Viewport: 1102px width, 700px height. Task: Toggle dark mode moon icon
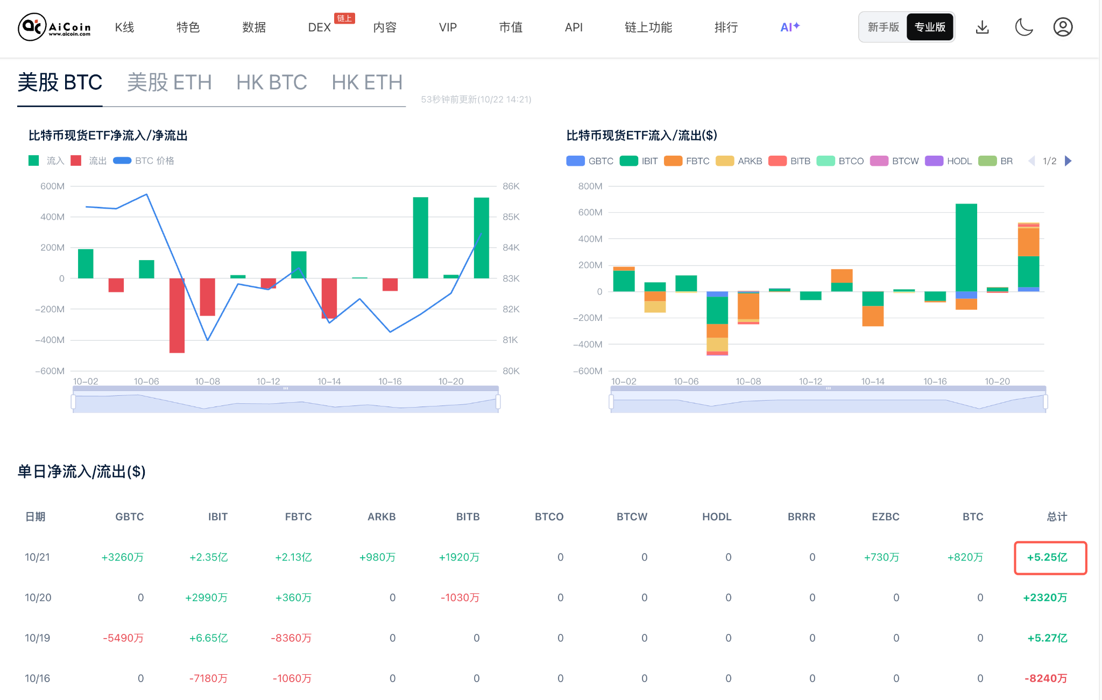pyautogui.click(x=1023, y=27)
